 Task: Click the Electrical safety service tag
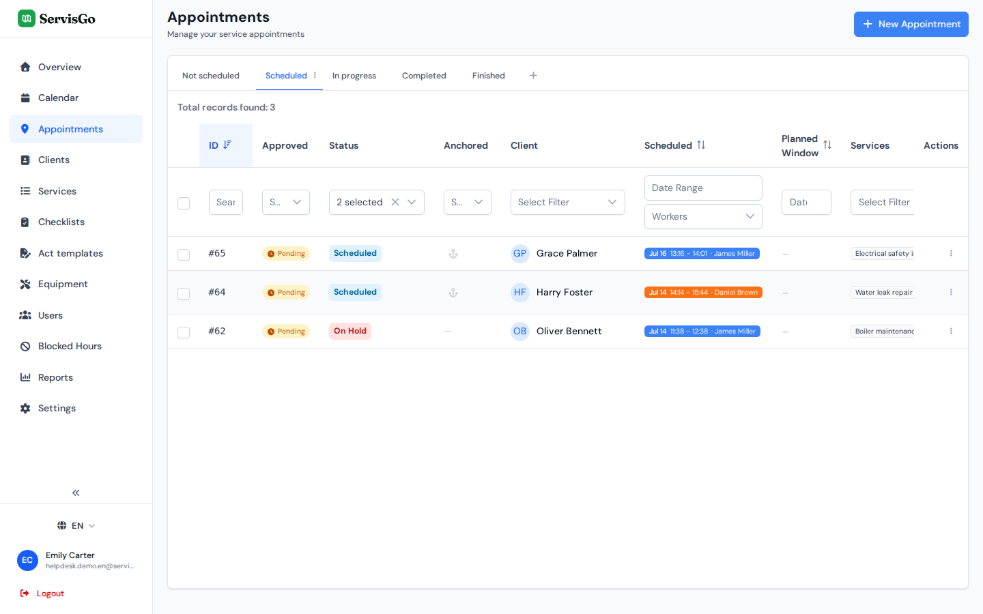pos(883,253)
